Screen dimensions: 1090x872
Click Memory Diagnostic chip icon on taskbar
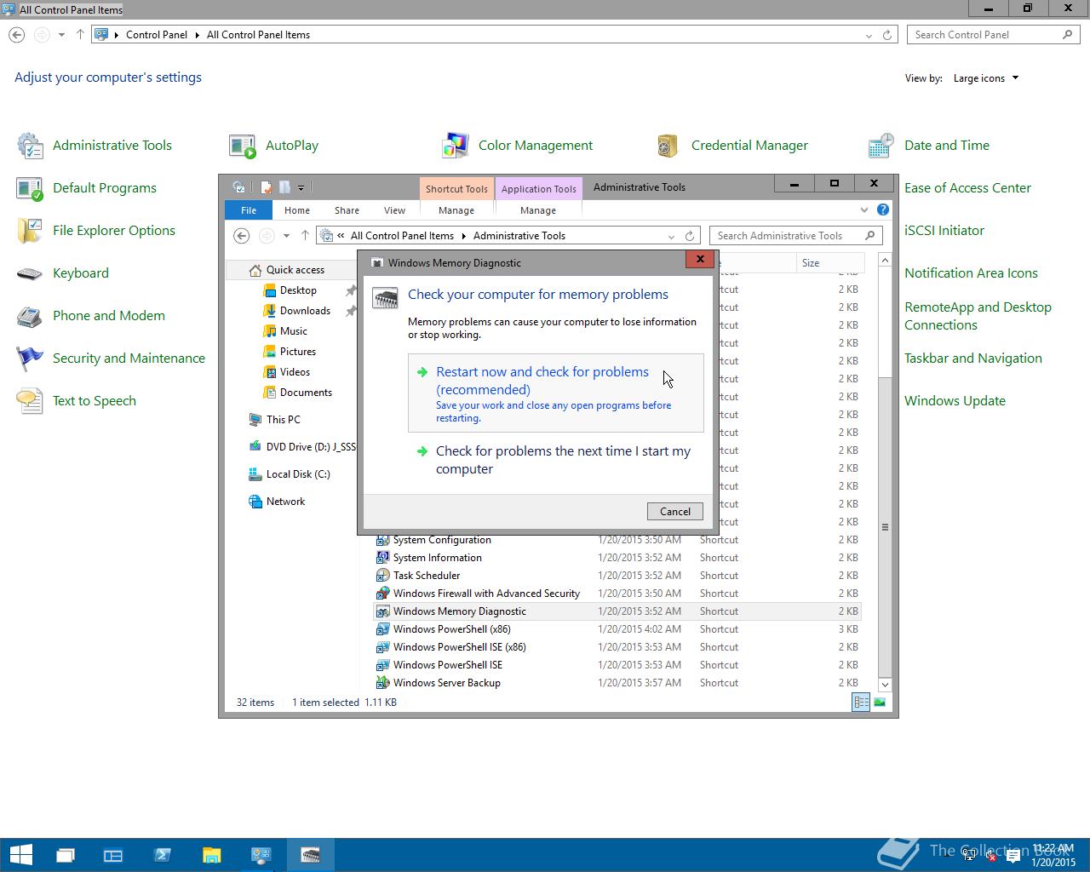(310, 855)
